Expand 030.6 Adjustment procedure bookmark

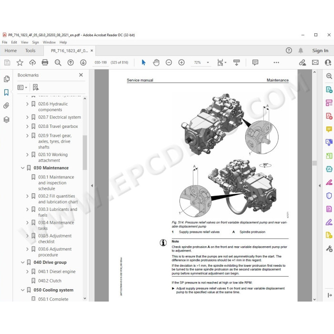pos(27,249)
